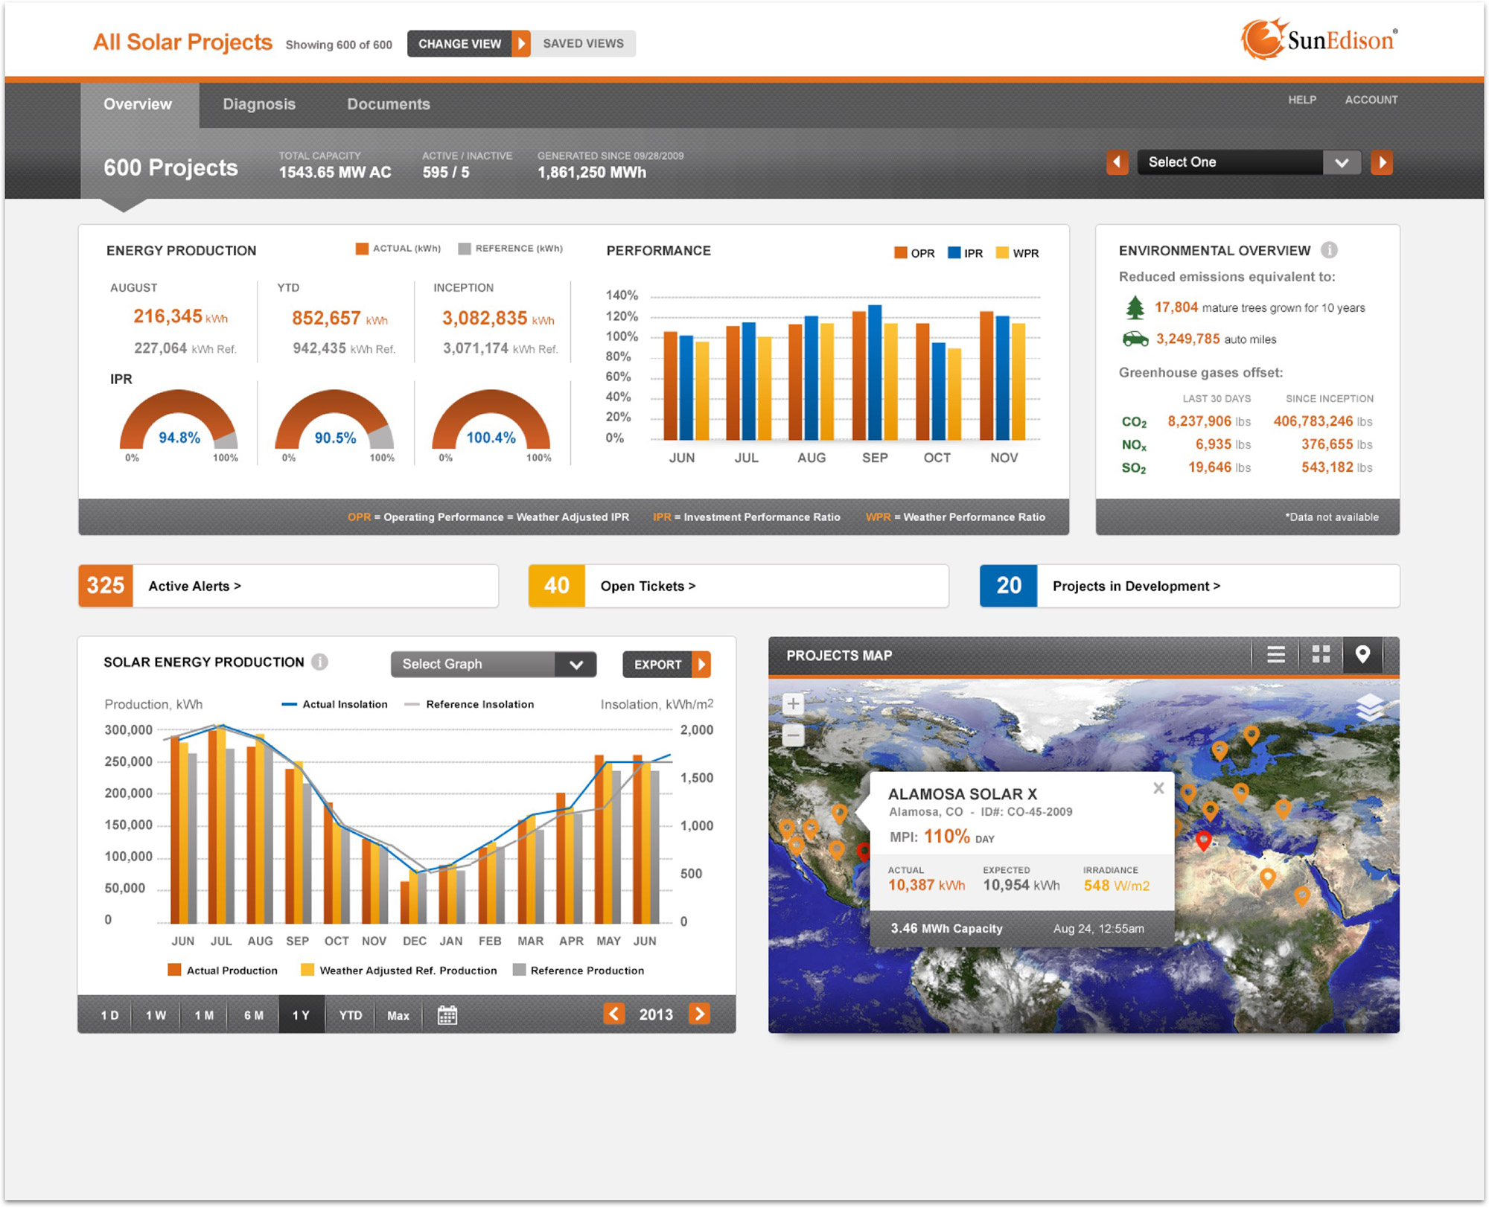
Task: Select the YTD time range
Action: [x=351, y=1015]
